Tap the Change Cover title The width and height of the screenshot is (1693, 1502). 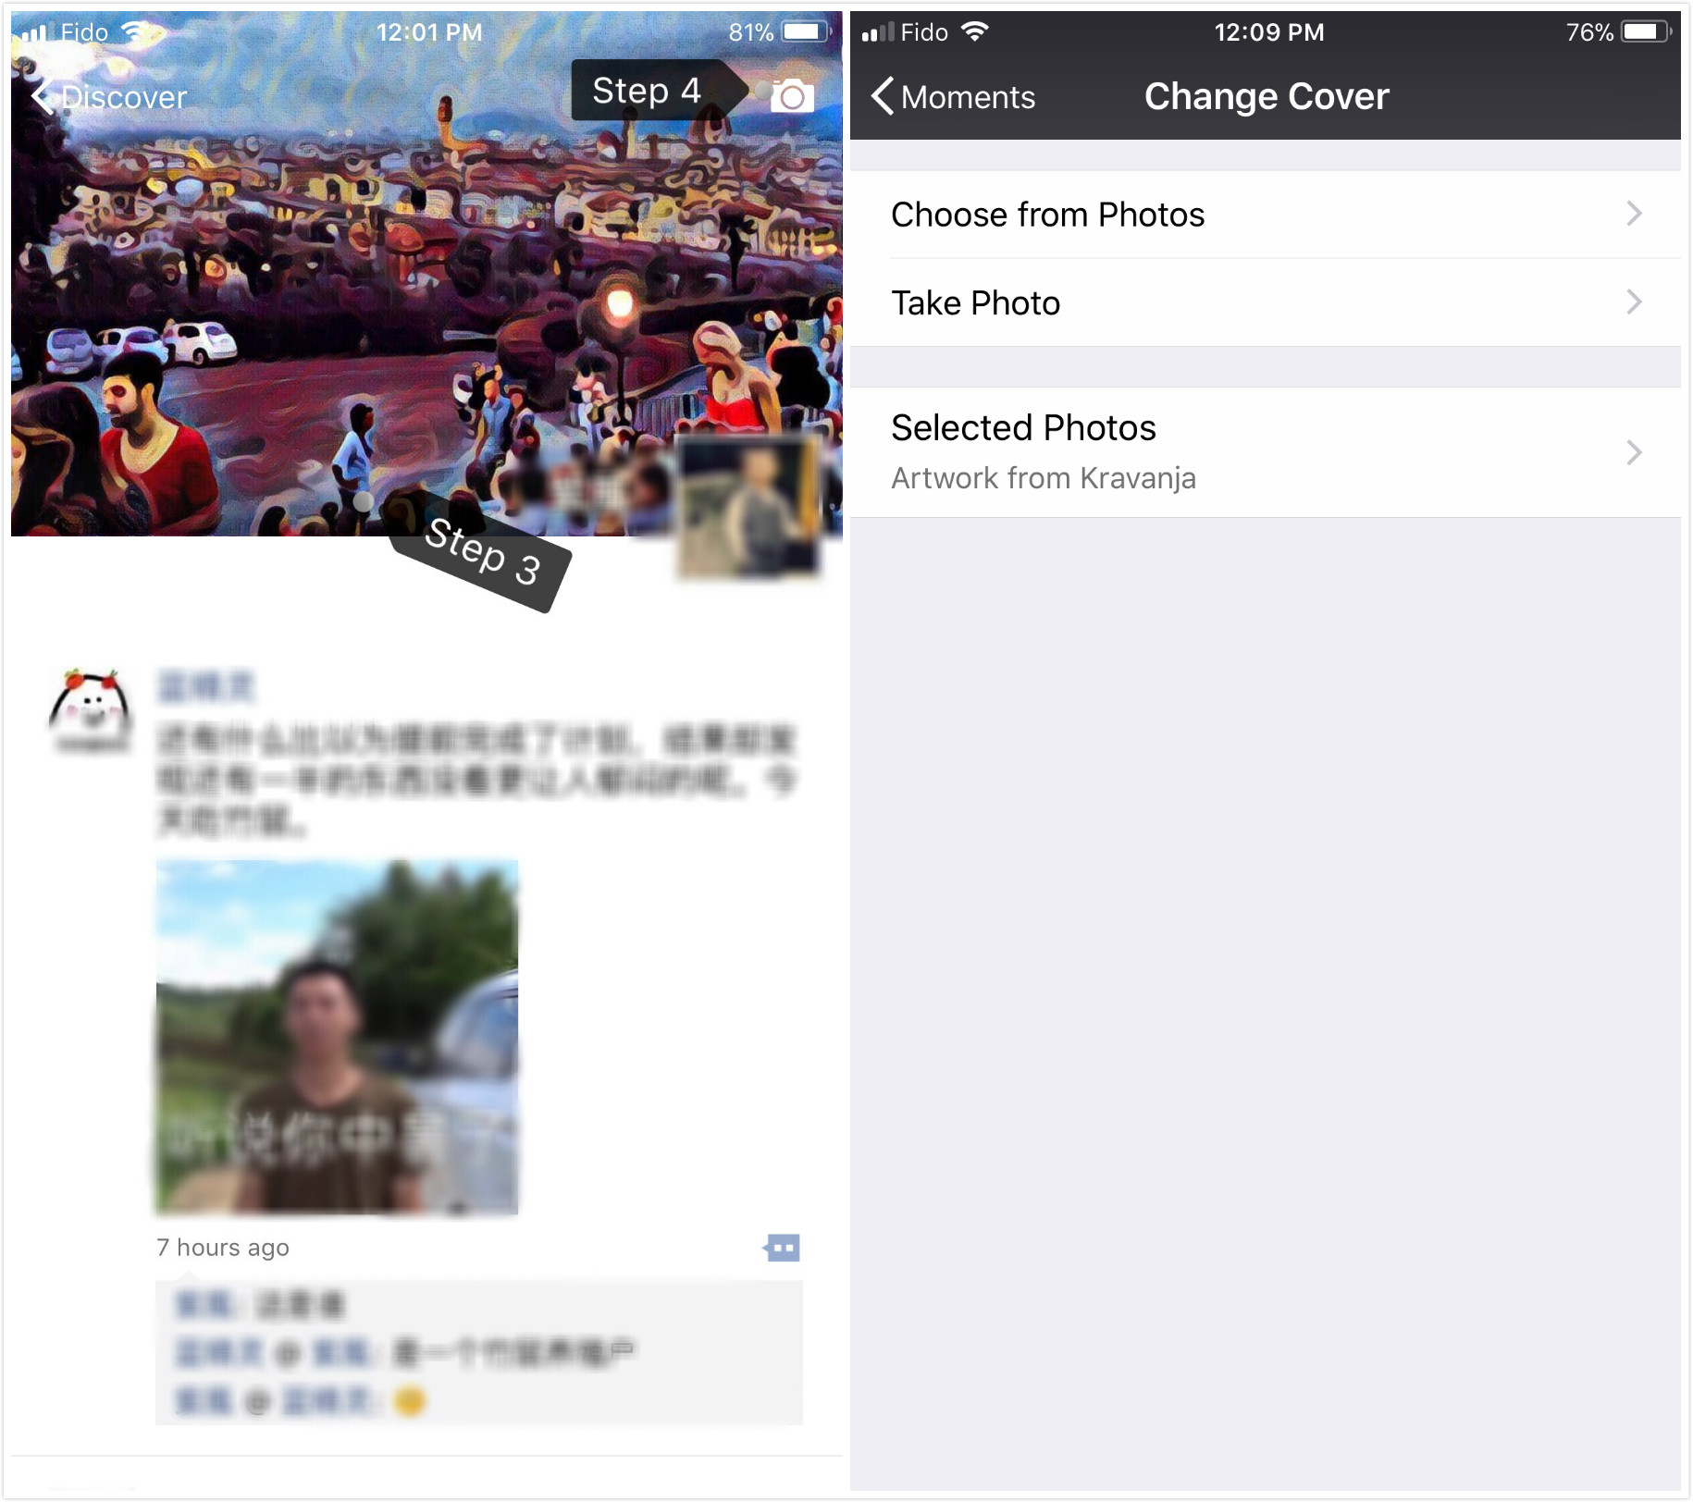[1267, 96]
